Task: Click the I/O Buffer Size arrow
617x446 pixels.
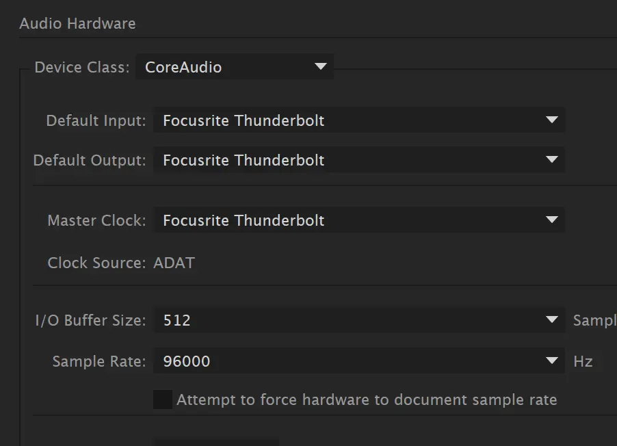Action: [x=552, y=319]
